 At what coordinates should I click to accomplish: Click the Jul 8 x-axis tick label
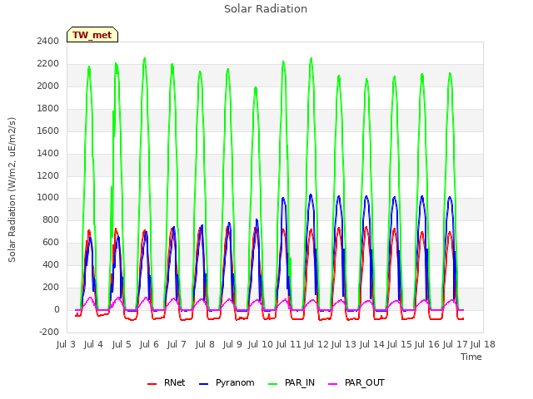(205, 344)
